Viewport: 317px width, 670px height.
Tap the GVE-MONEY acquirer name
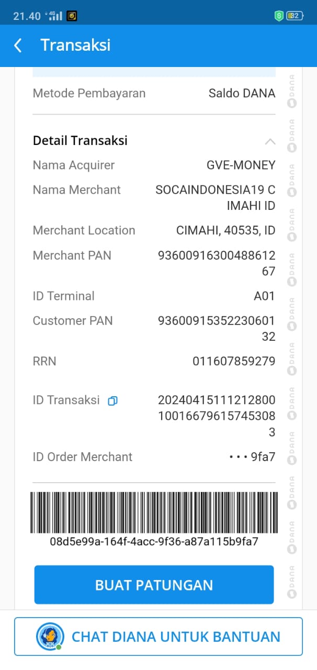click(x=241, y=165)
